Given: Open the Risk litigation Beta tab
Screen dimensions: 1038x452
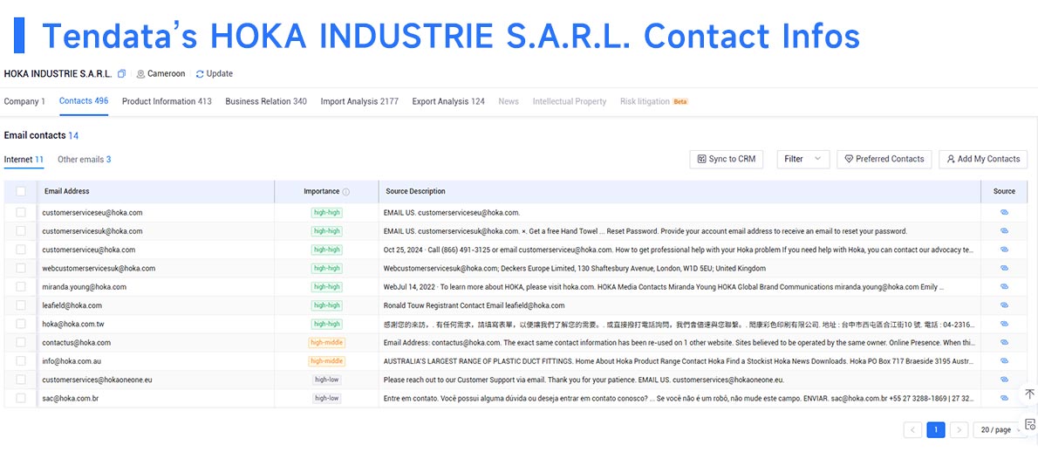Looking at the screenshot, I should coord(654,101).
